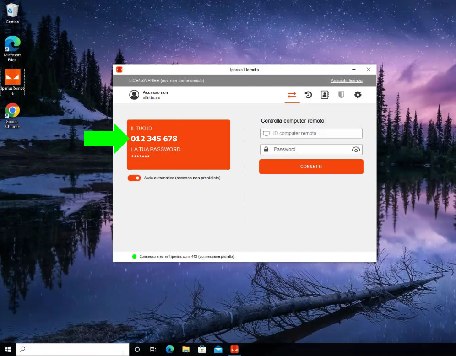456x356 pixels.
Task: Open Cortana circle on the taskbar
Action: pos(137,349)
